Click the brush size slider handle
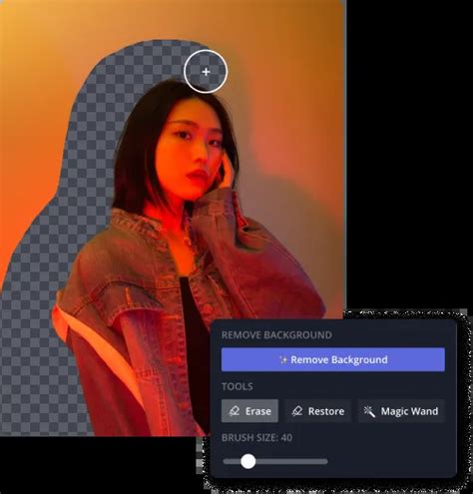 (247, 461)
